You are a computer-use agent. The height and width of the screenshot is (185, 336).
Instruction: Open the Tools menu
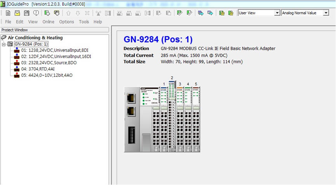(84, 22)
